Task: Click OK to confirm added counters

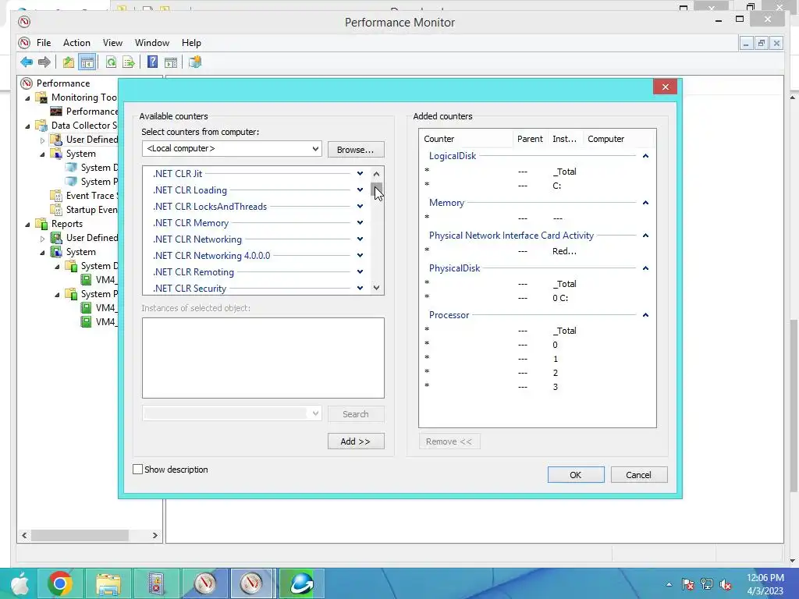Action: pyautogui.click(x=576, y=475)
